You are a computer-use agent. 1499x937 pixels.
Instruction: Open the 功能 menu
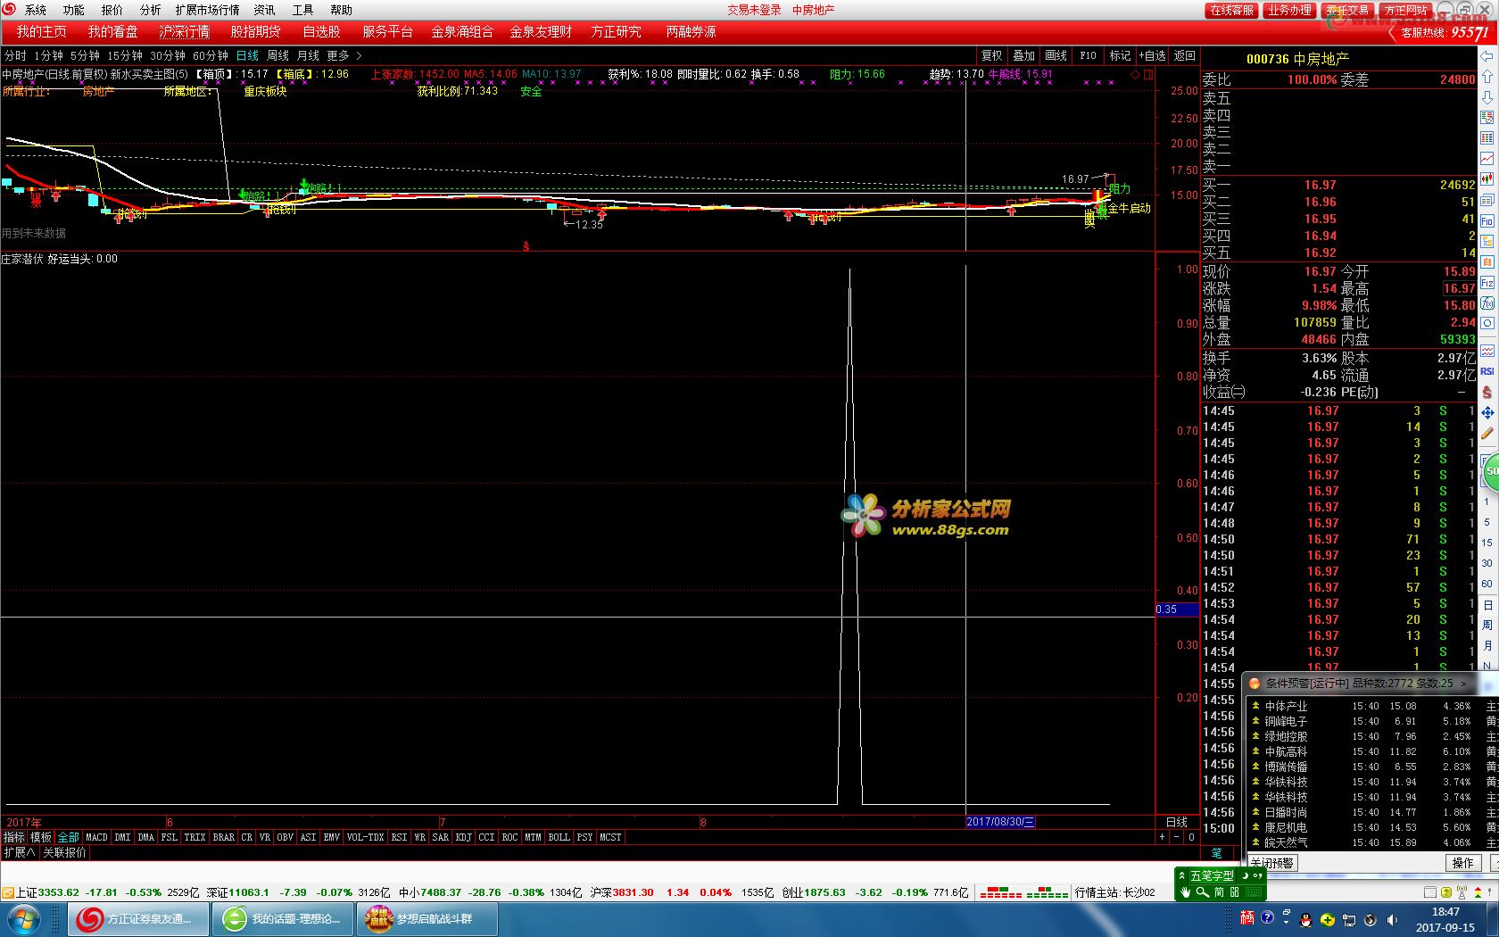pos(74,10)
